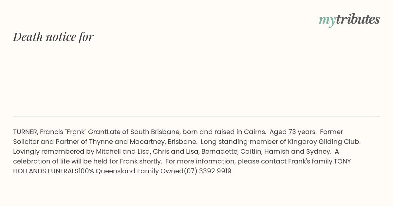Click the word "Cairns" in first line
Screen dimensions: 393x206
pos(255,132)
